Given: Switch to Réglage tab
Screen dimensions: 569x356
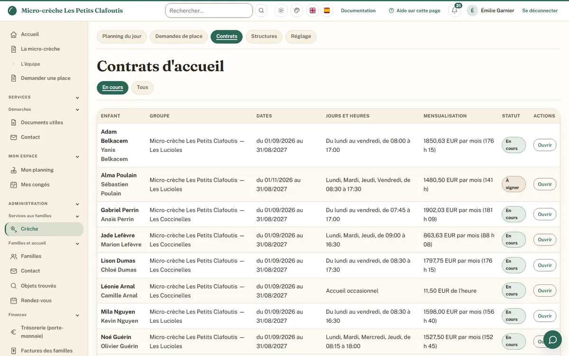Looking at the screenshot, I should 301,37.
